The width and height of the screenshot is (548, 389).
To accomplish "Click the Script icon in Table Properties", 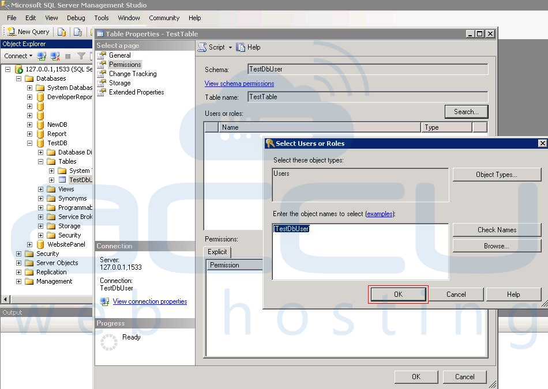I will 202,47.
